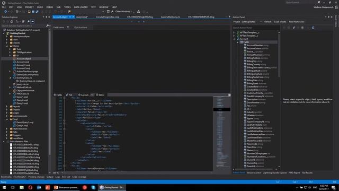Switch to the PowerPoint presentation taskbar item
Screen dimensions: 339x191
66,187
